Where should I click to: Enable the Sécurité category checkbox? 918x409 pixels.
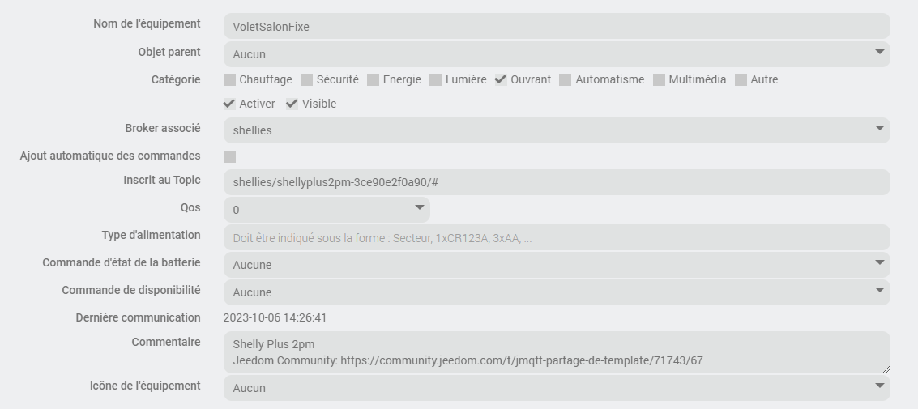click(307, 79)
